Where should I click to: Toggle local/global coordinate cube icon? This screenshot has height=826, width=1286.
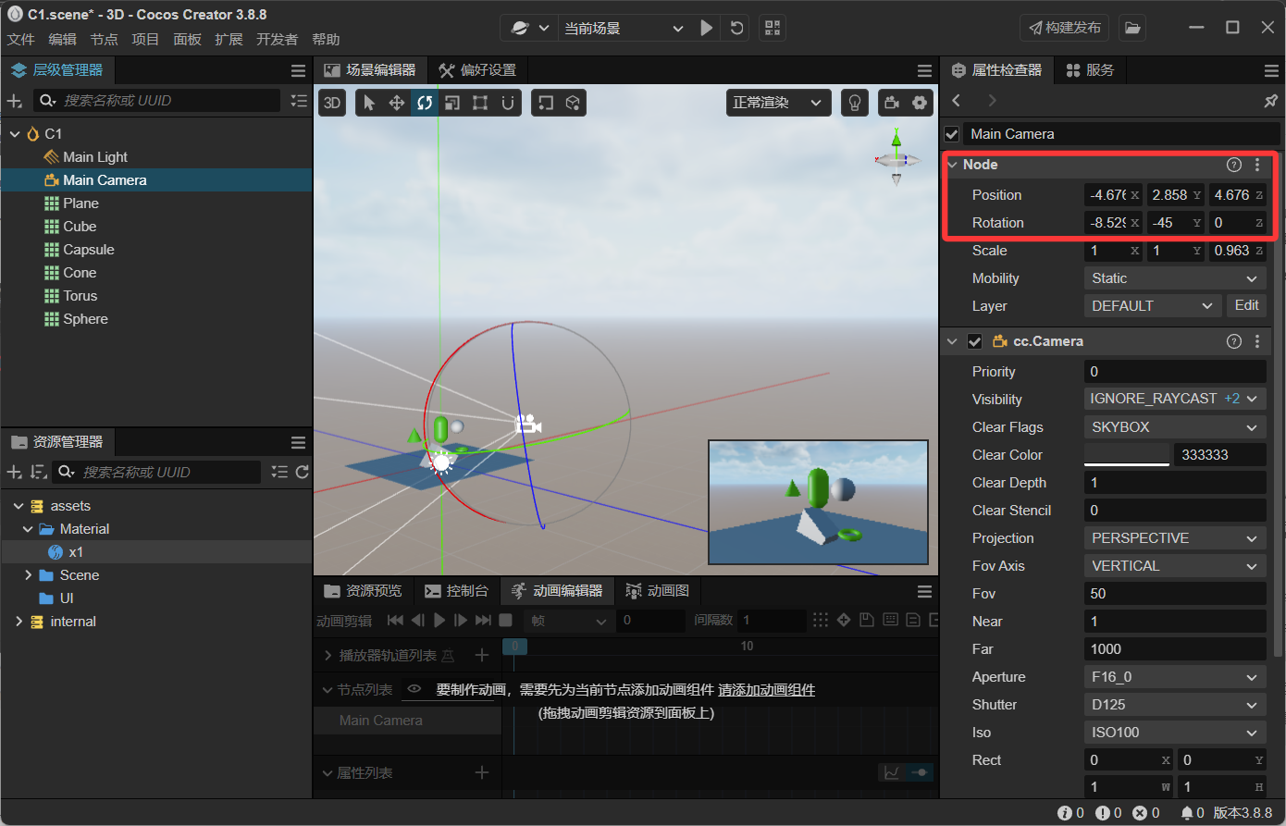[x=574, y=103]
